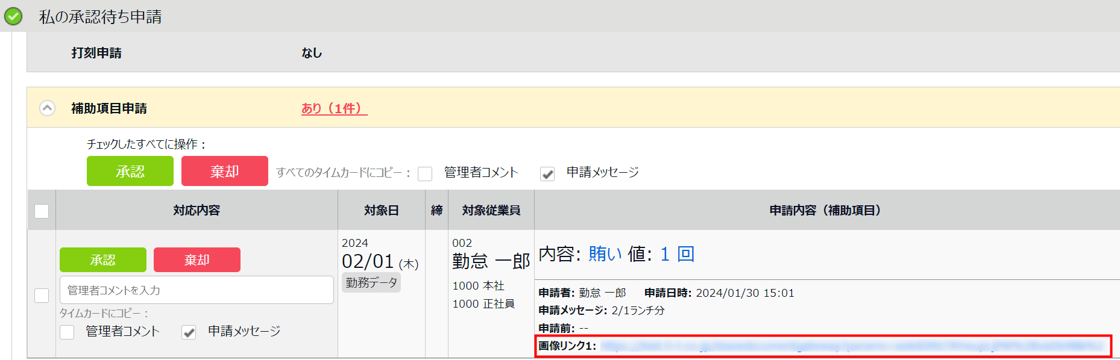Image resolution: width=1120 pixels, height=360 pixels.
Task: Reject the 02/01 request with row 棄却
Action: [197, 260]
